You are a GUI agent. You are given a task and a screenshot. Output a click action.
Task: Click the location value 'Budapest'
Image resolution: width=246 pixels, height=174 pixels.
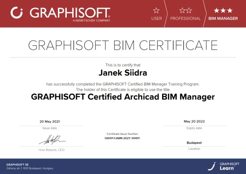pos(194,143)
